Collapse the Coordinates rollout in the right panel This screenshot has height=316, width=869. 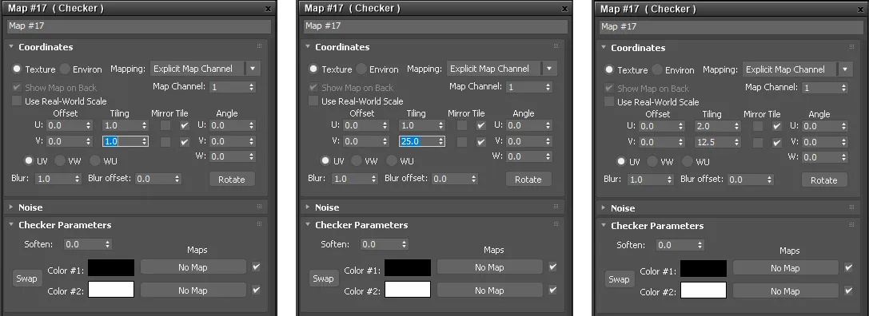604,48
